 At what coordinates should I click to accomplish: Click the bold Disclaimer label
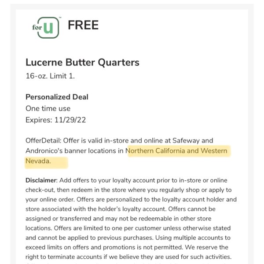click(41, 180)
